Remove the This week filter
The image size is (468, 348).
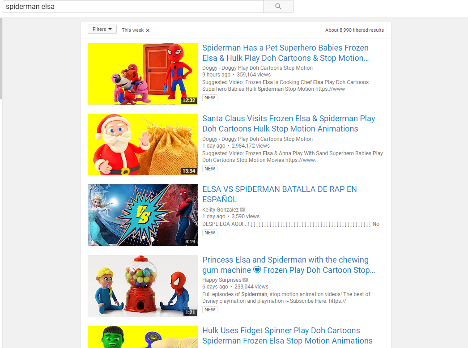tap(148, 30)
